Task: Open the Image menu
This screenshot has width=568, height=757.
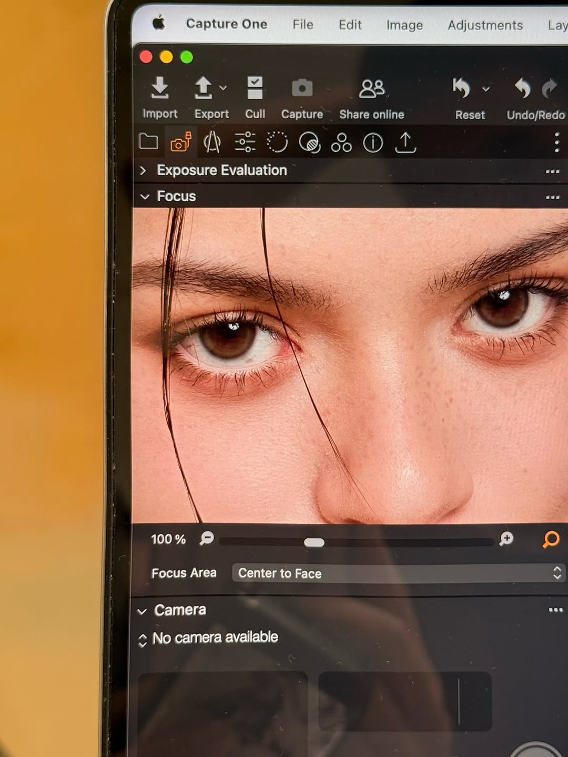Action: point(404,25)
